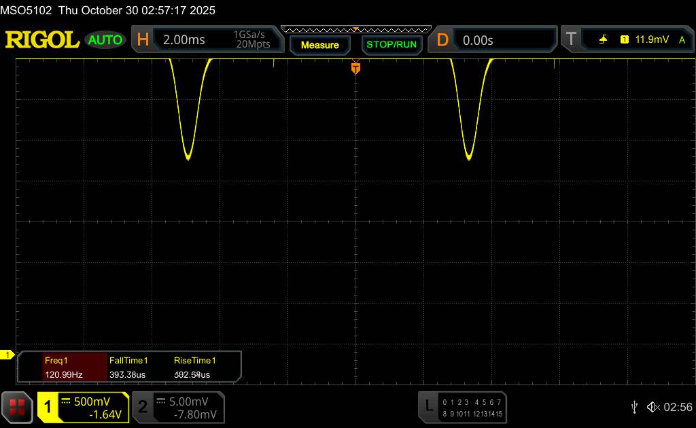Select the FallTime1 measurement readout
Viewport: 696px width, 428px height.
point(128,367)
